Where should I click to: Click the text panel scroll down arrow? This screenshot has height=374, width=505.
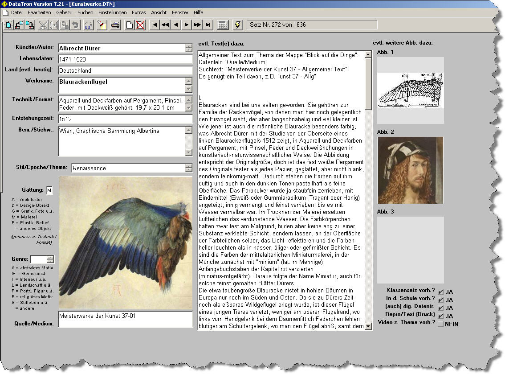click(368, 326)
